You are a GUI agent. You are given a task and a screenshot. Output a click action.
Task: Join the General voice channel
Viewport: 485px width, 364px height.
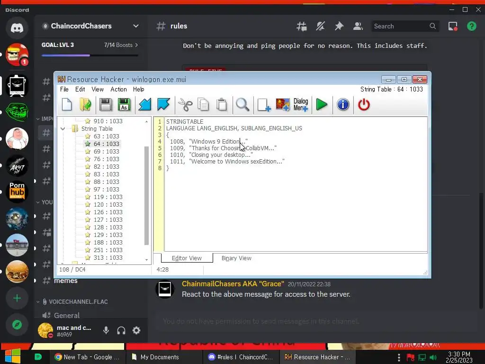pos(67,315)
